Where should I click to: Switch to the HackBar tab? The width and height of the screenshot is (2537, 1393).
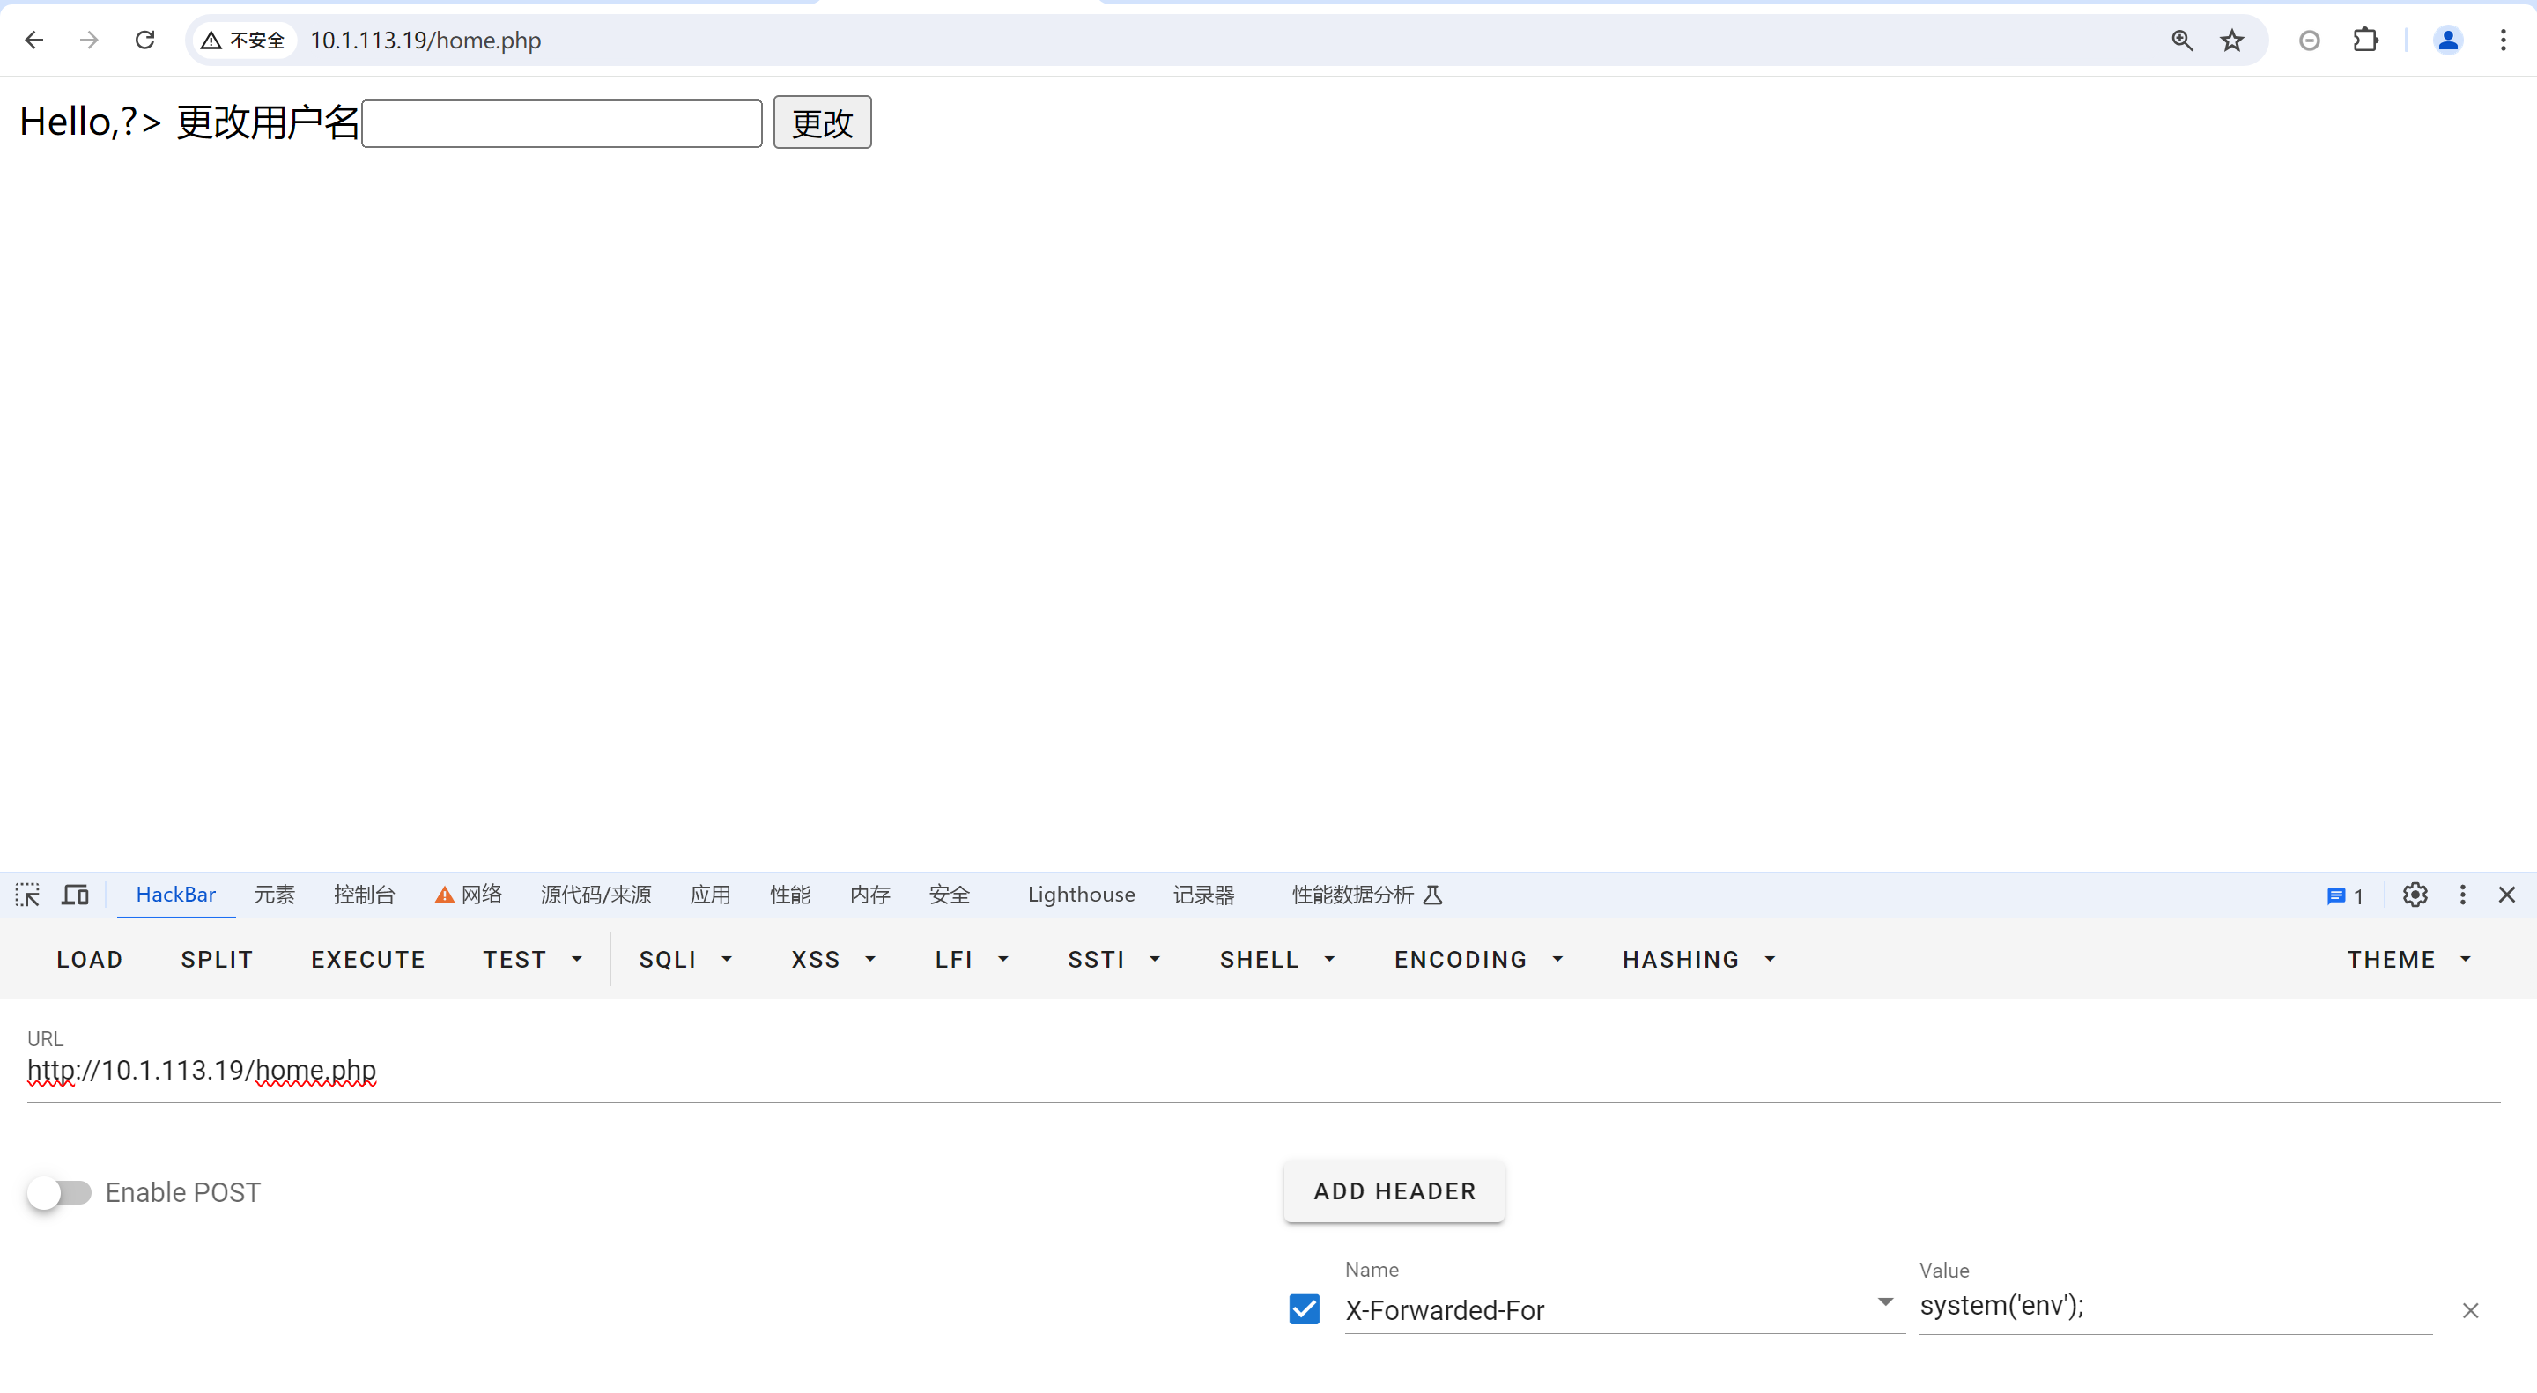(175, 895)
